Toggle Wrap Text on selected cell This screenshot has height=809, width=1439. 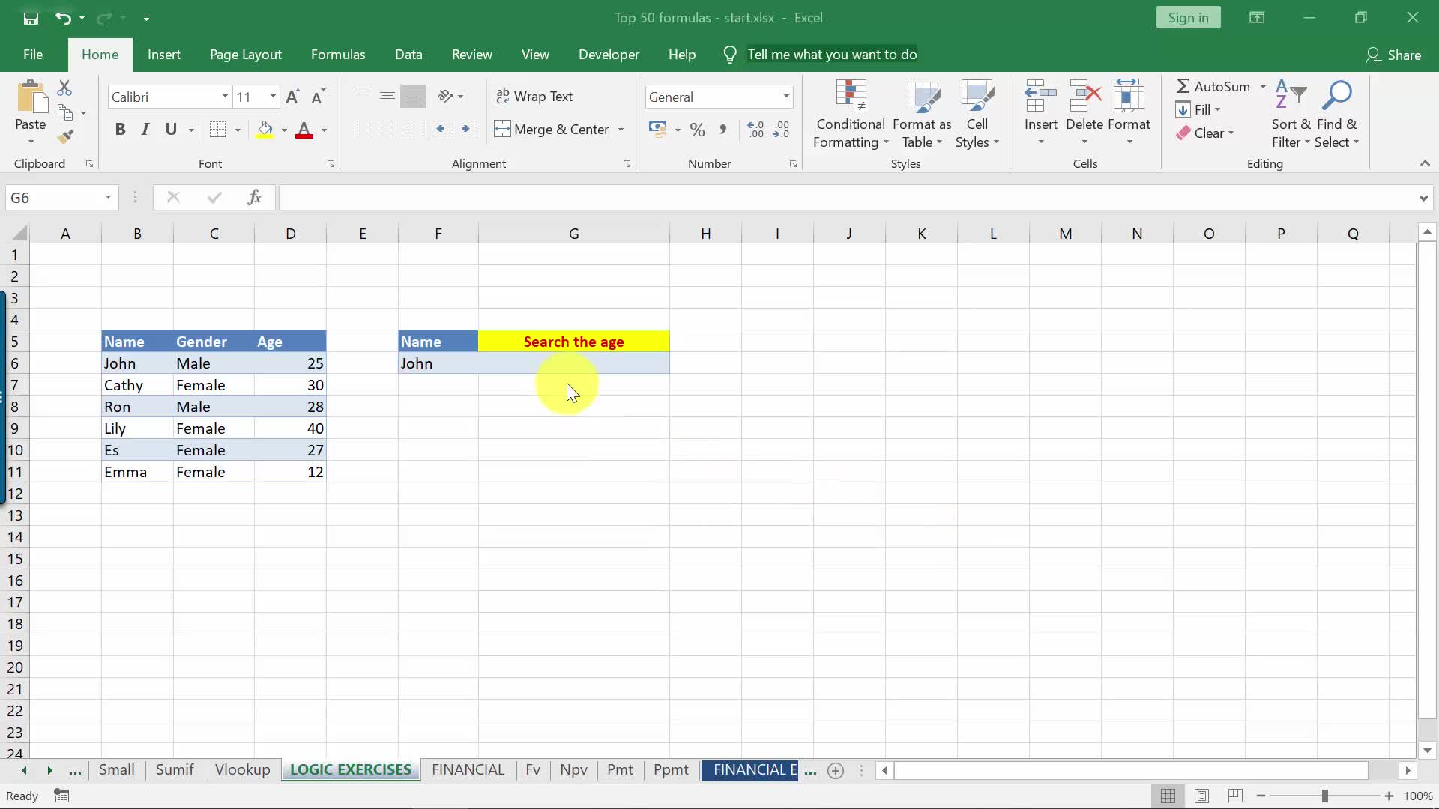coord(534,97)
